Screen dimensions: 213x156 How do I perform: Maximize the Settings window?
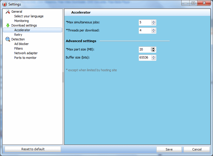pyautogui.click(x=193, y=3)
